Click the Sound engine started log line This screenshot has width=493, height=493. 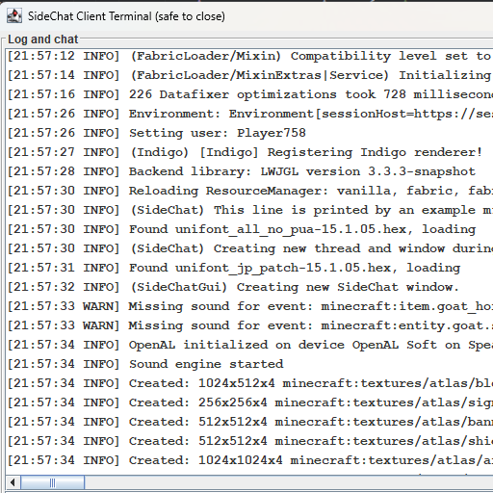pyautogui.click(x=145, y=364)
